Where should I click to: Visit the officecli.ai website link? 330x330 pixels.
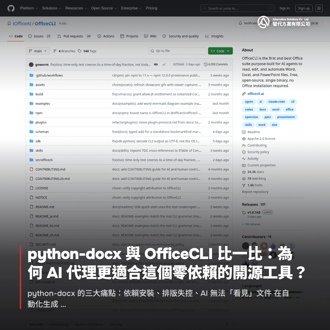point(255,94)
